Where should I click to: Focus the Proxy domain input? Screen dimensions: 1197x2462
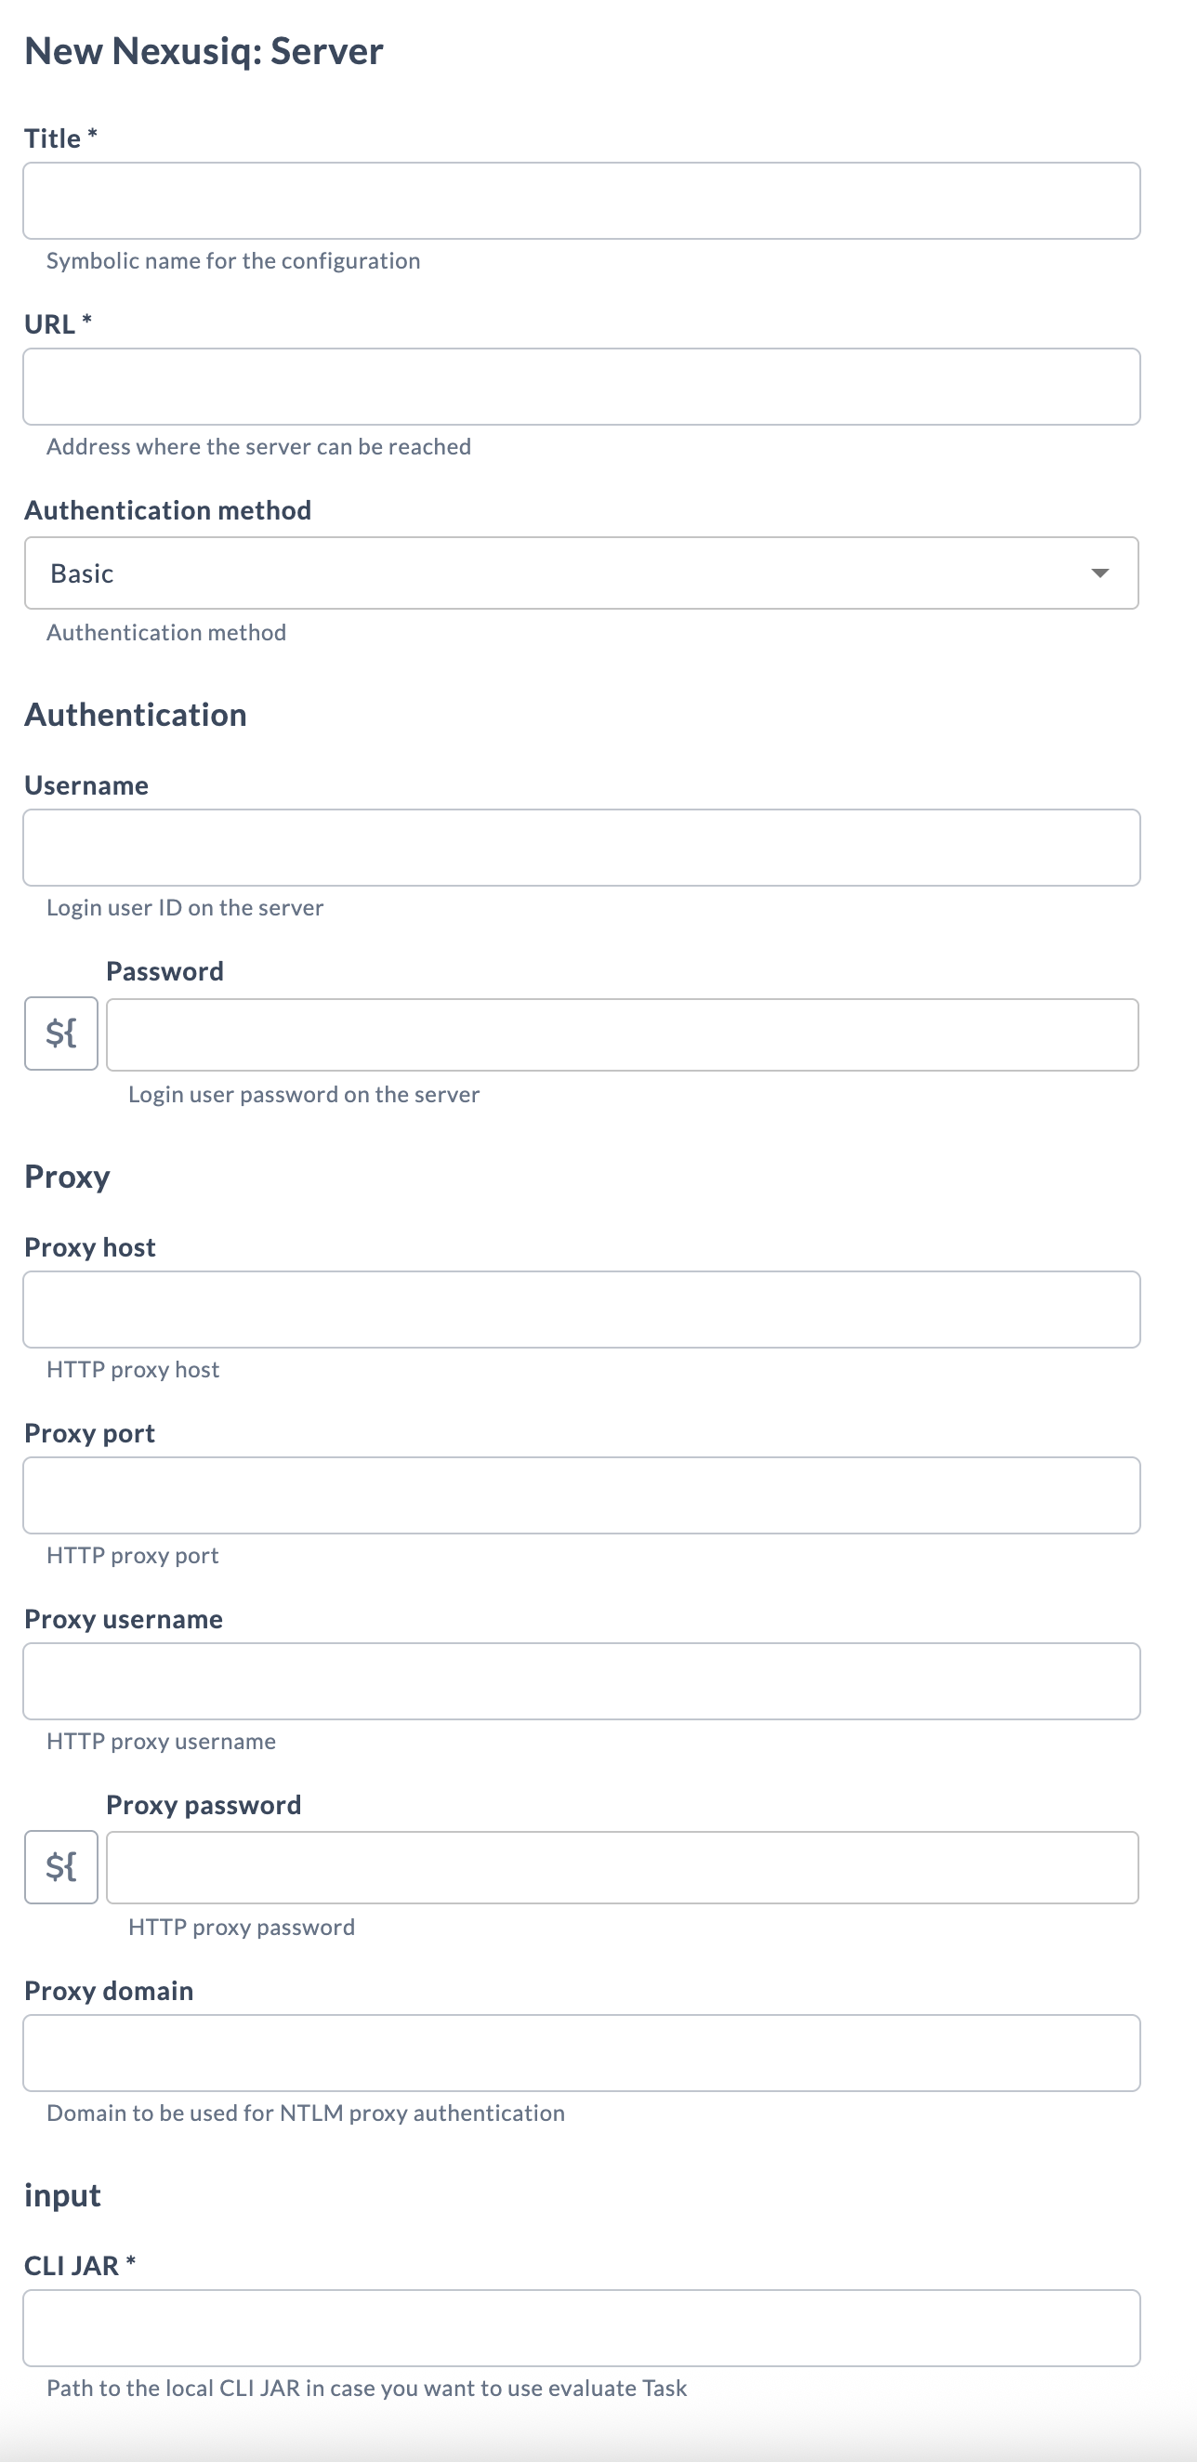[x=581, y=2053]
